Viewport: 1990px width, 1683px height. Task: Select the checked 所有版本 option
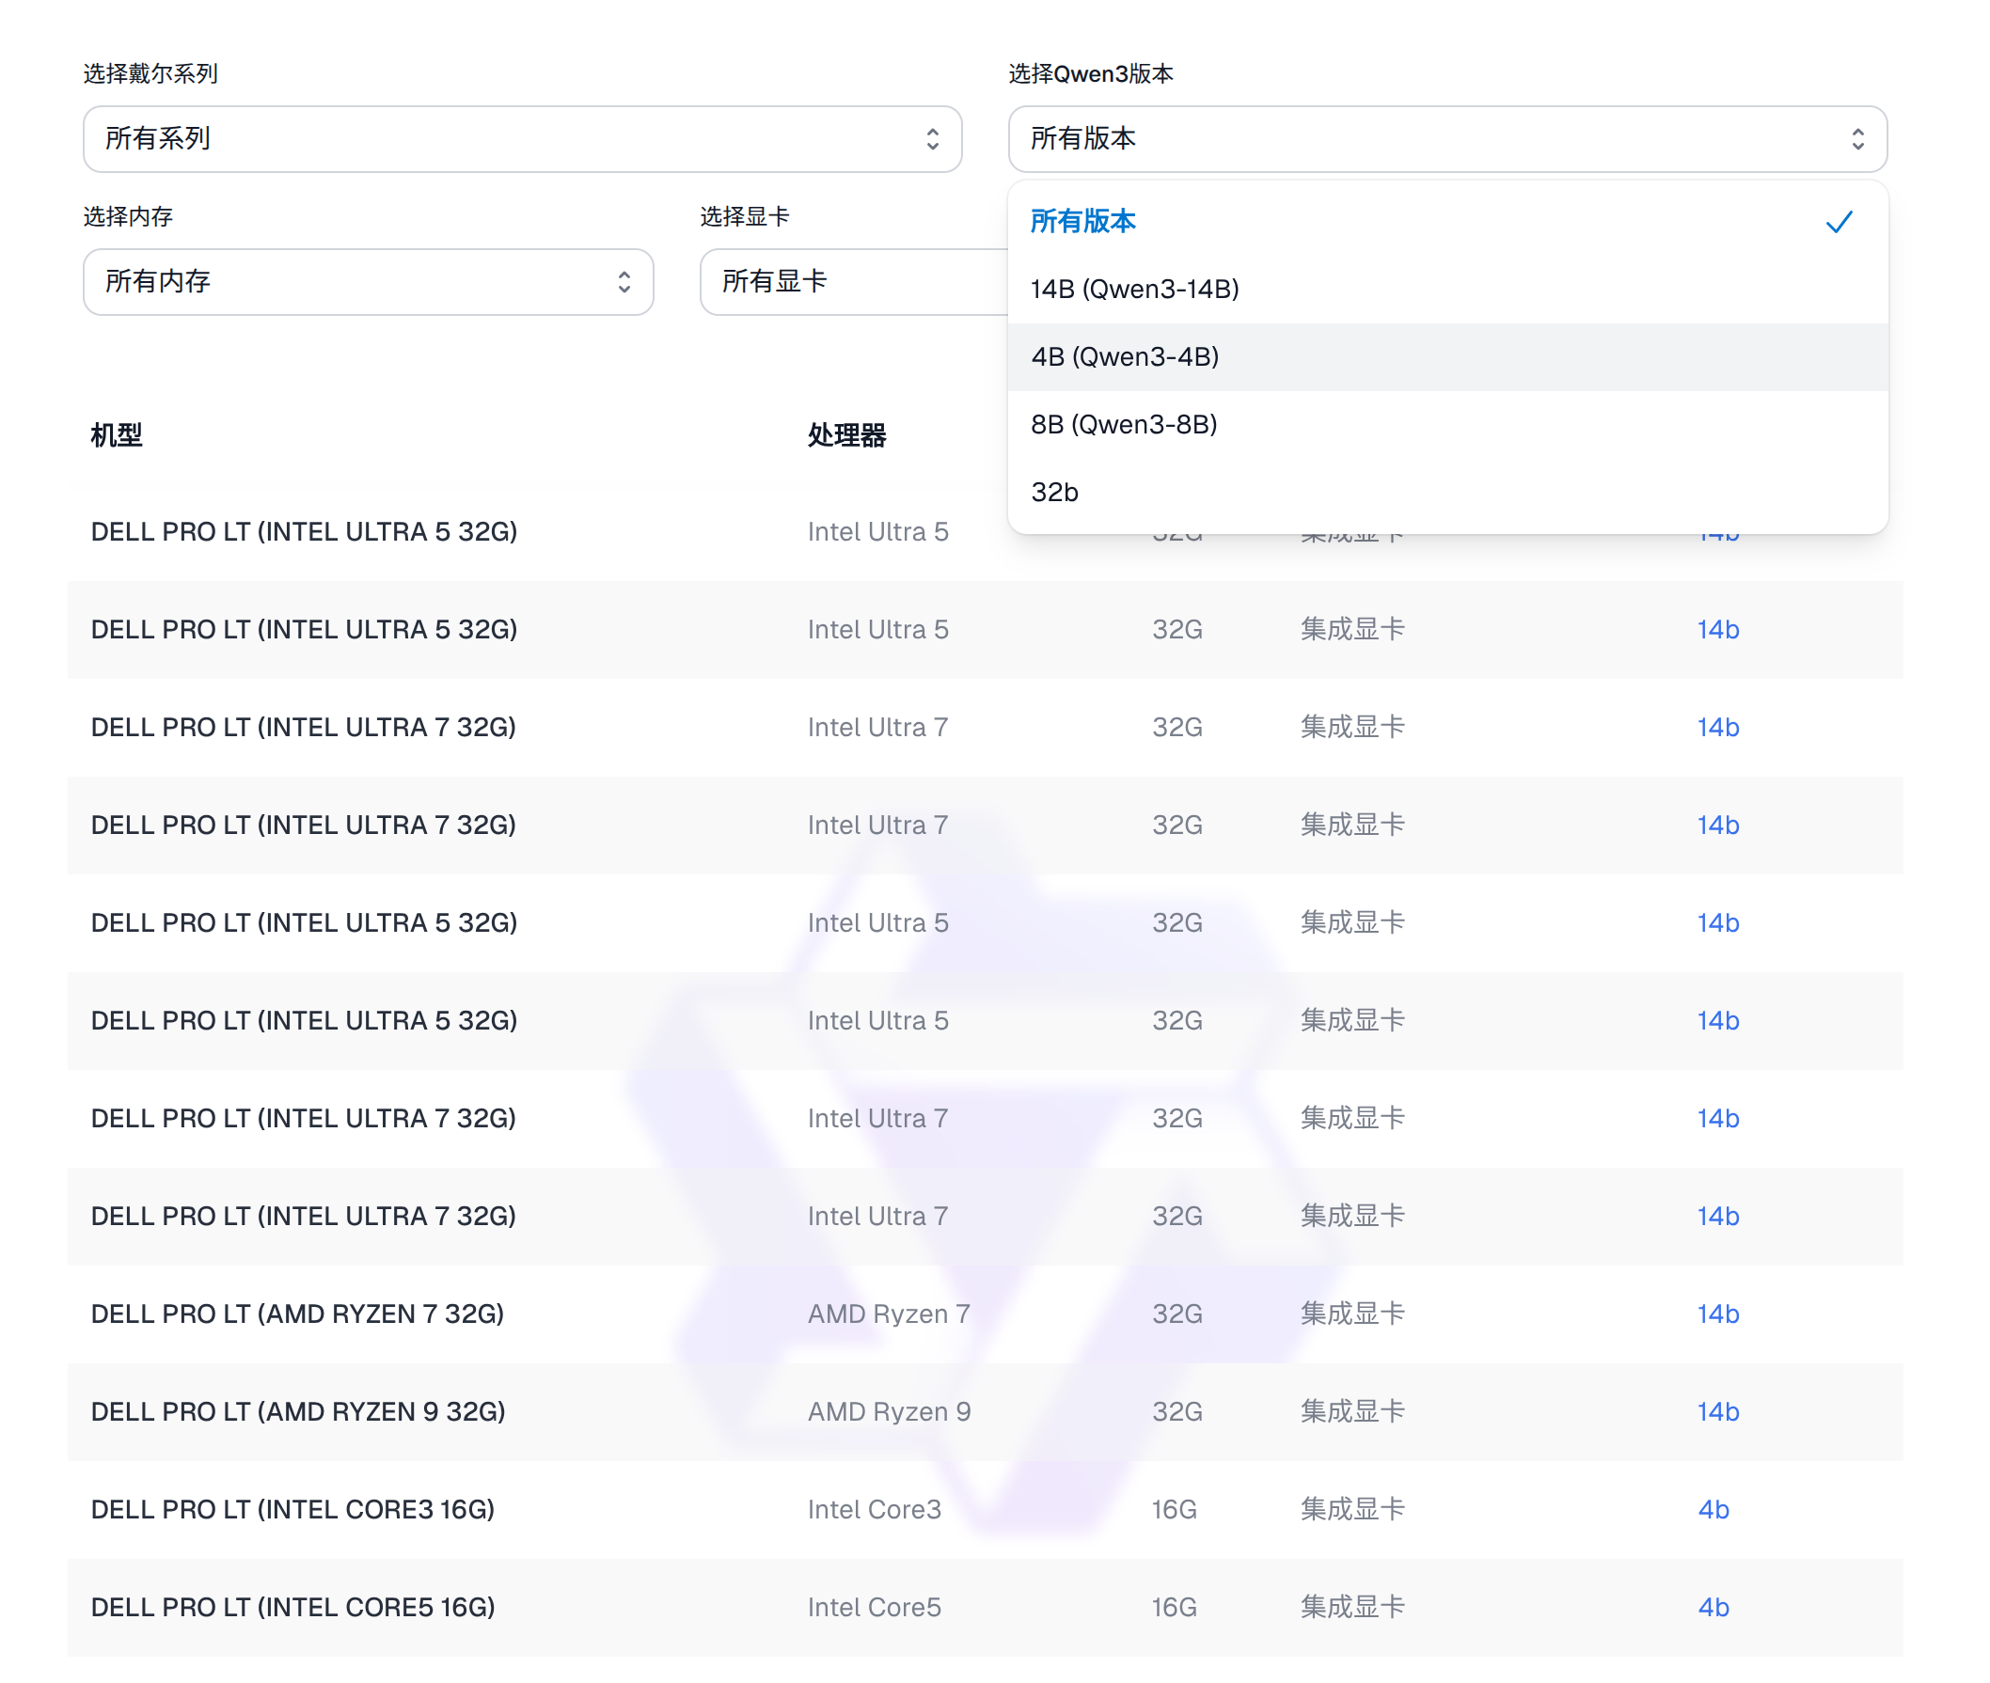pos(1082,221)
